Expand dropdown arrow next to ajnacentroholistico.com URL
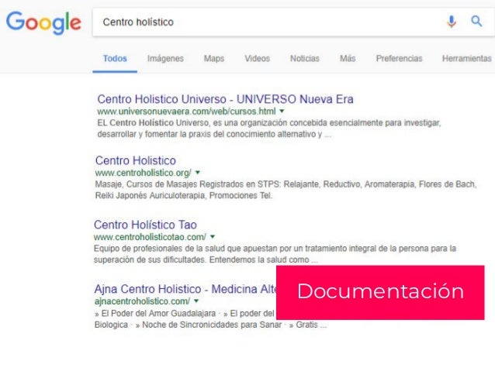Screen dimensions: 495x371 tap(196, 301)
